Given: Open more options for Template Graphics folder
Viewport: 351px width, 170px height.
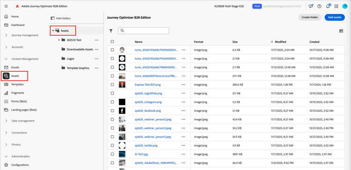Looking at the screenshot, I should (x=96, y=68).
